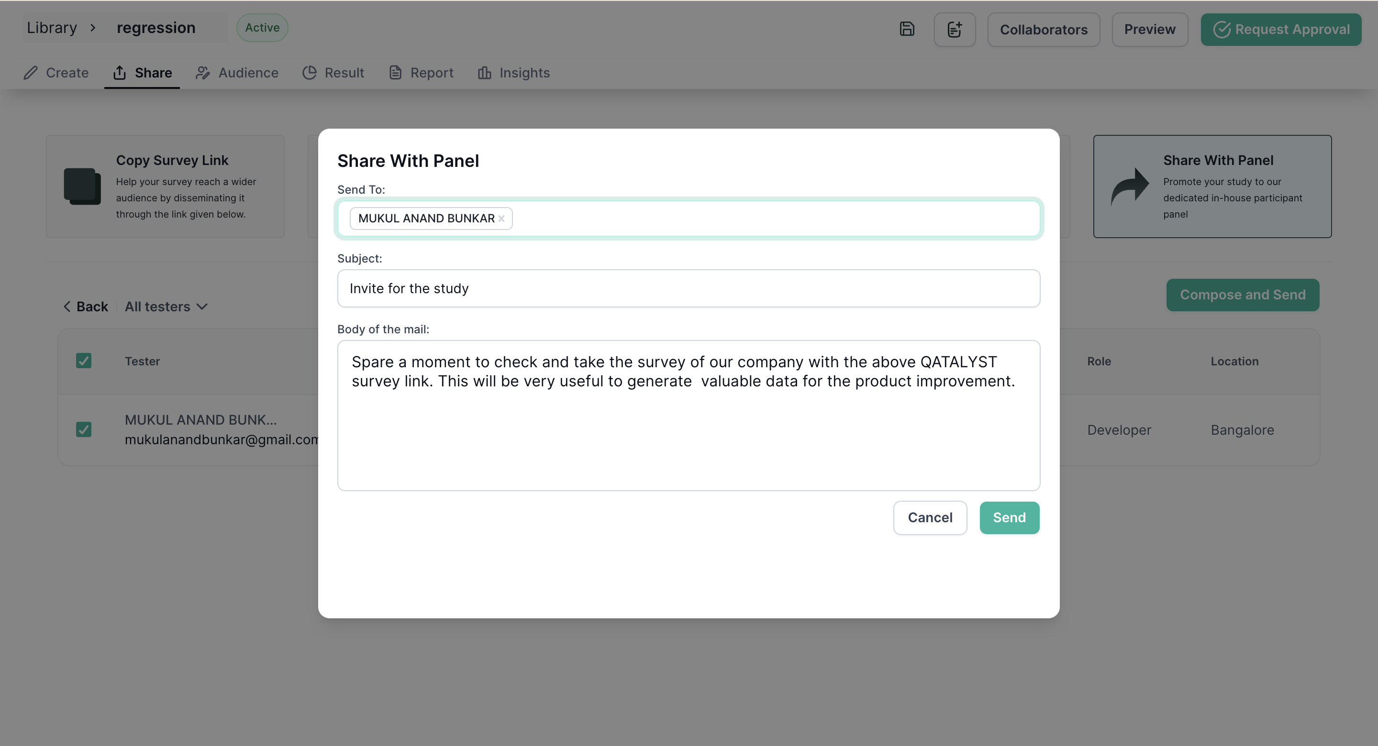Cancel the Share With Panel dialog

point(930,517)
